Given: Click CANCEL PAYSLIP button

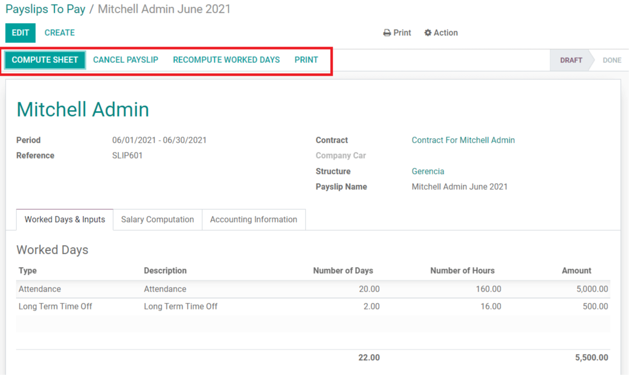Looking at the screenshot, I should (125, 60).
